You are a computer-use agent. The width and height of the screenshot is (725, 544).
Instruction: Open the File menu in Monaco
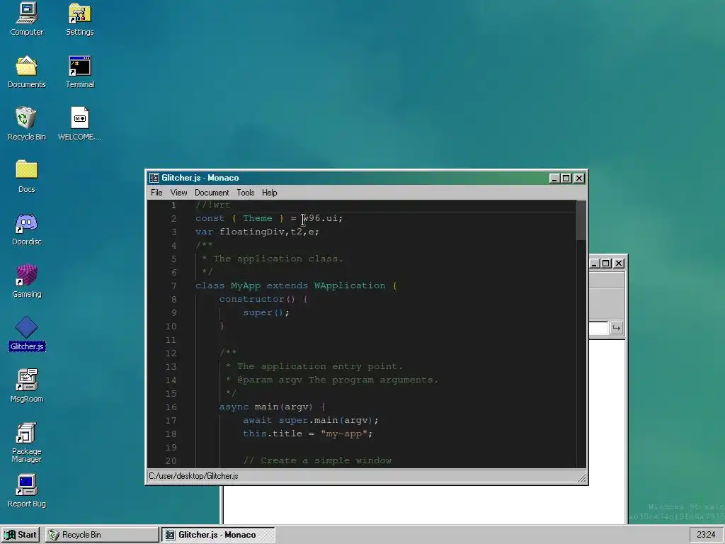click(x=156, y=193)
